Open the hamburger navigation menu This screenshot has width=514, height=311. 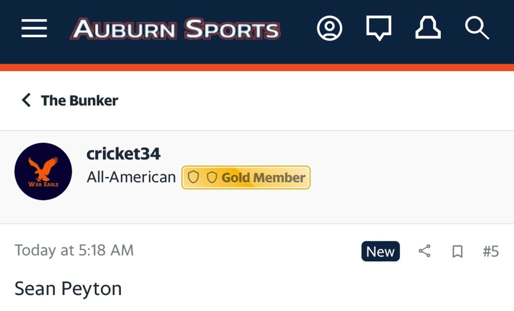tap(34, 29)
